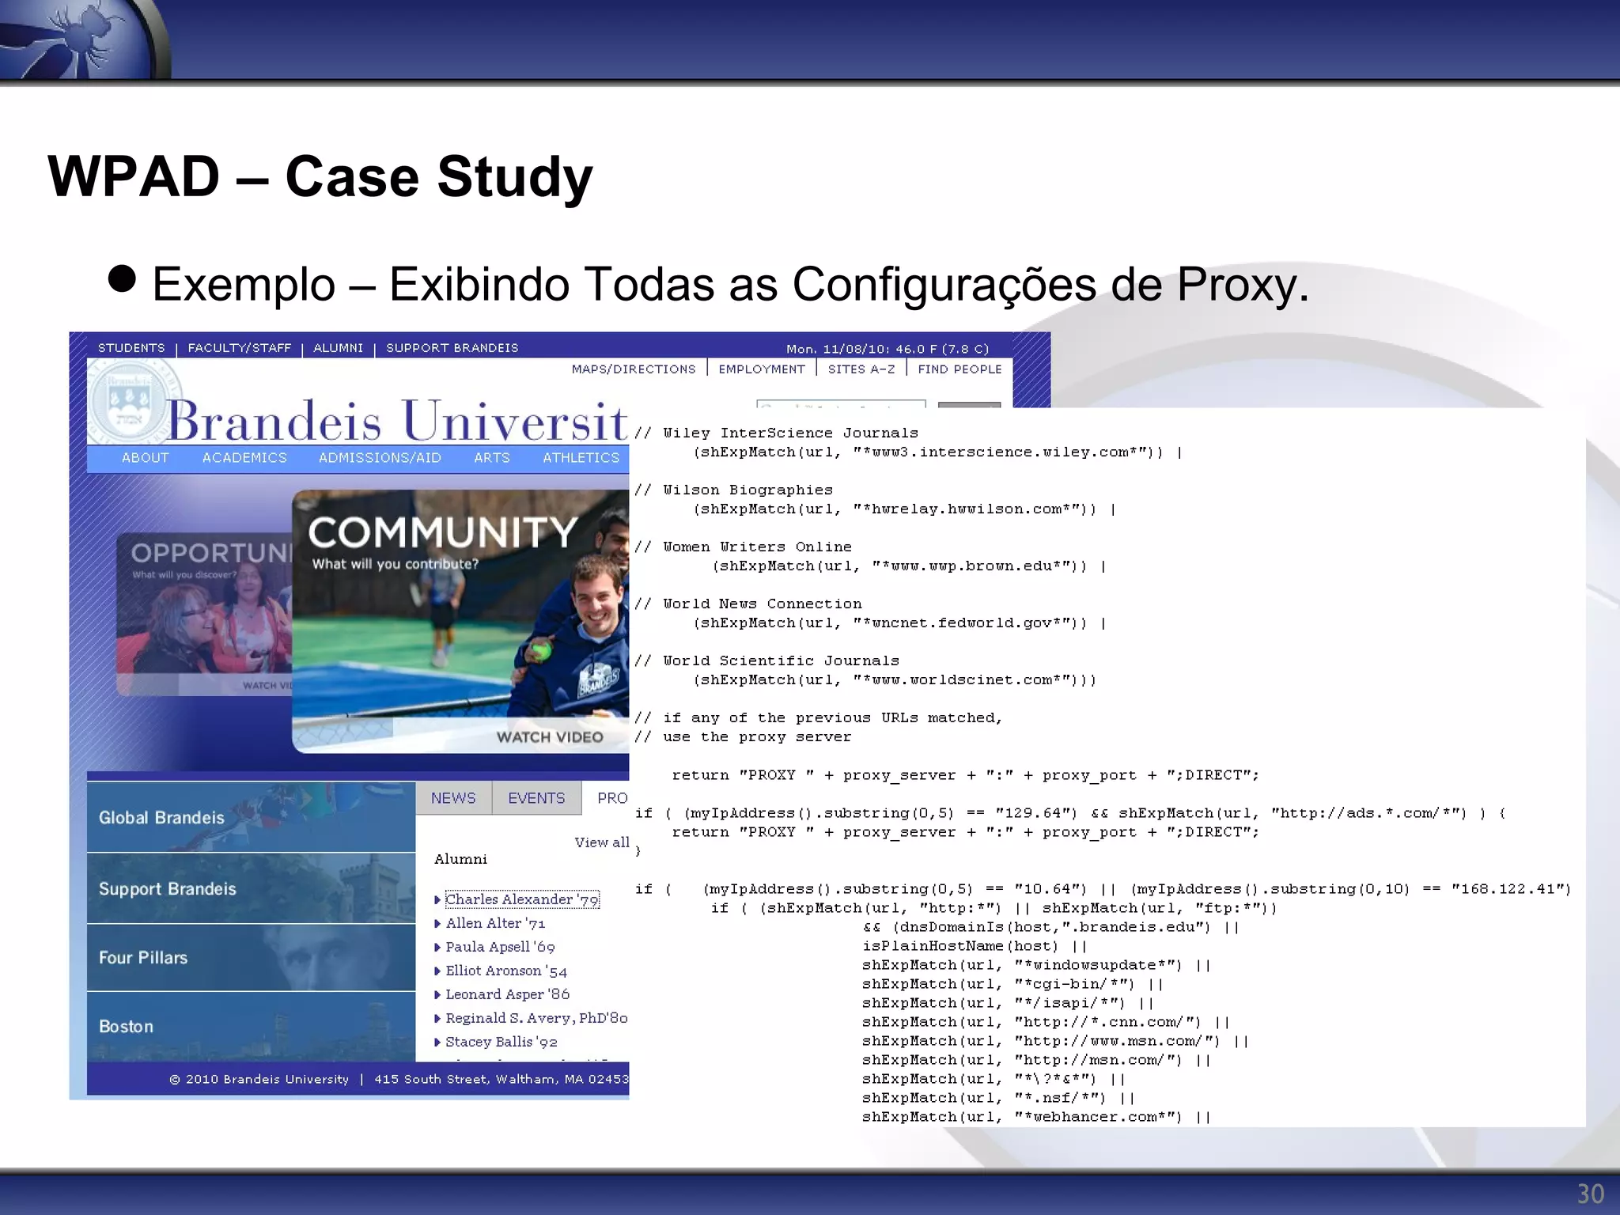Open Stacey Ballis '92 profile link
Image resolution: width=1620 pixels, height=1215 pixels.
point(502,1042)
